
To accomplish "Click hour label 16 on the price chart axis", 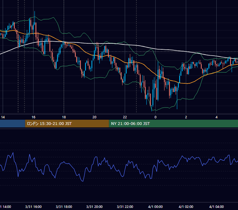I will click(33, 117).
